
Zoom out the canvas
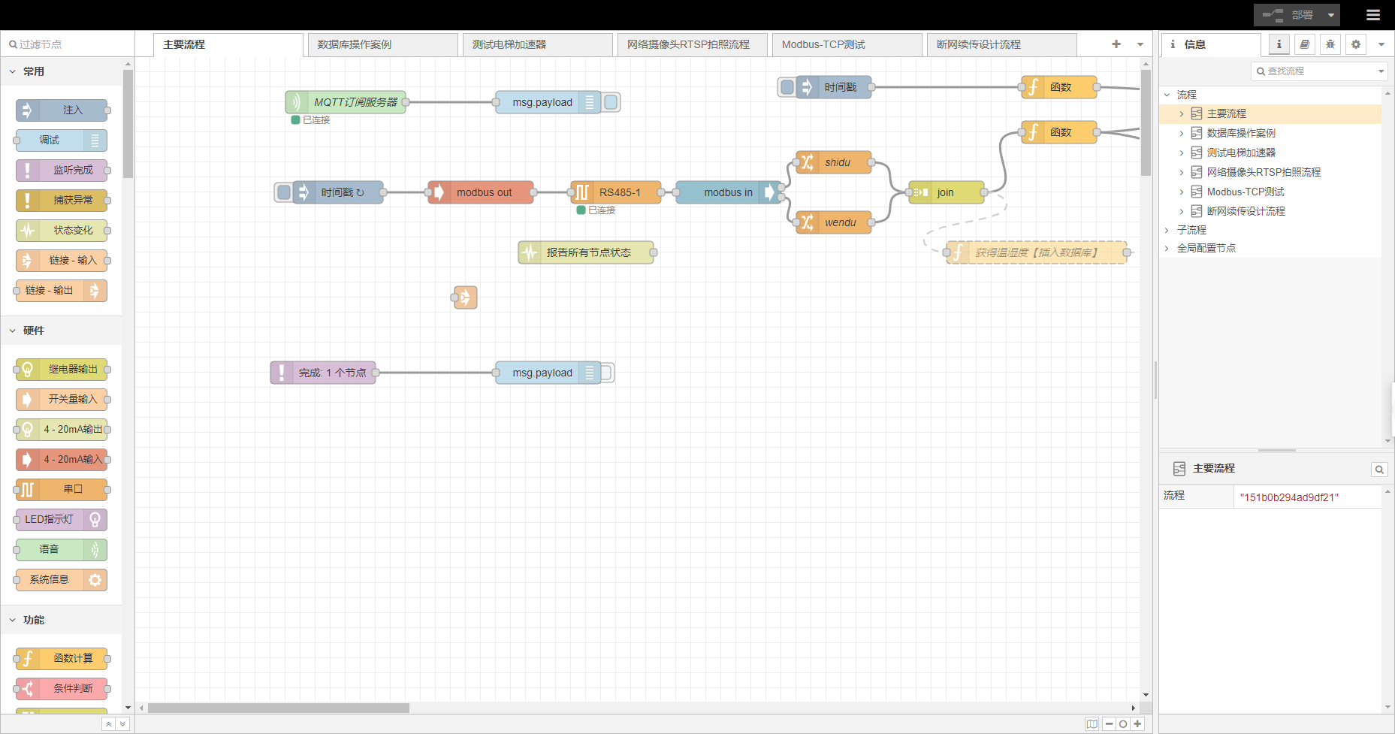point(1109,724)
